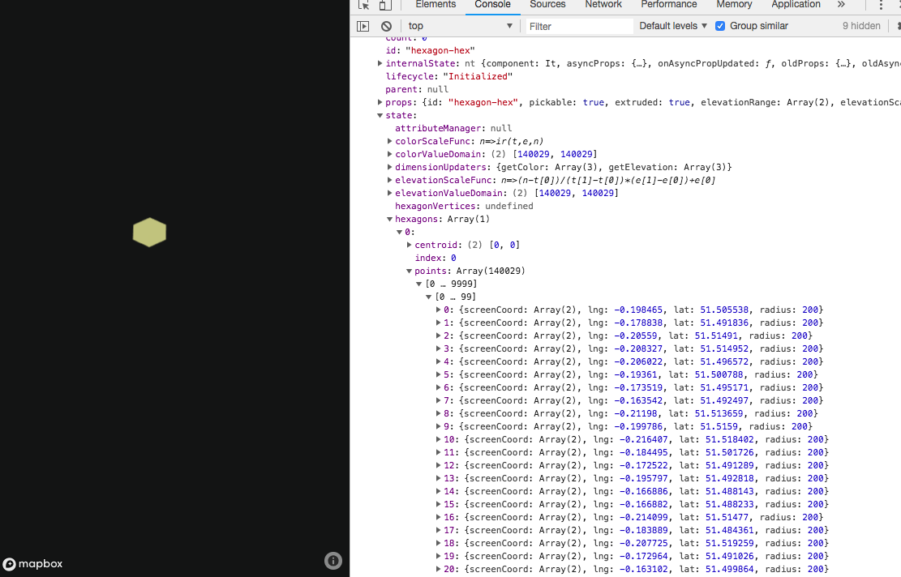Expand the internalState property
The width and height of the screenshot is (901, 577).
click(x=380, y=63)
